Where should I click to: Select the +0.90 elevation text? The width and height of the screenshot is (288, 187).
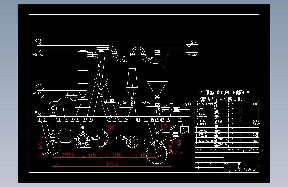pyautogui.click(x=110, y=101)
